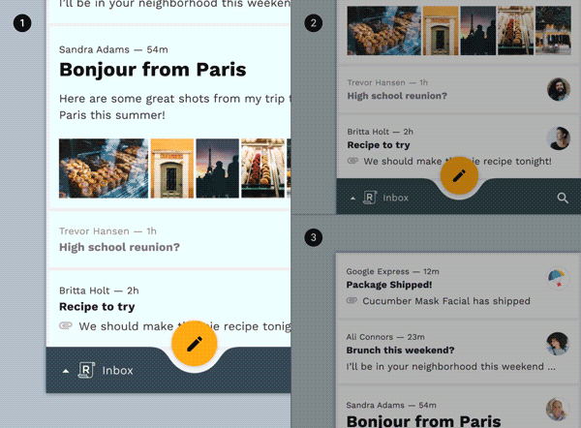
Task: Click the Reply logo in panel 2 bar
Action: [x=370, y=198]
